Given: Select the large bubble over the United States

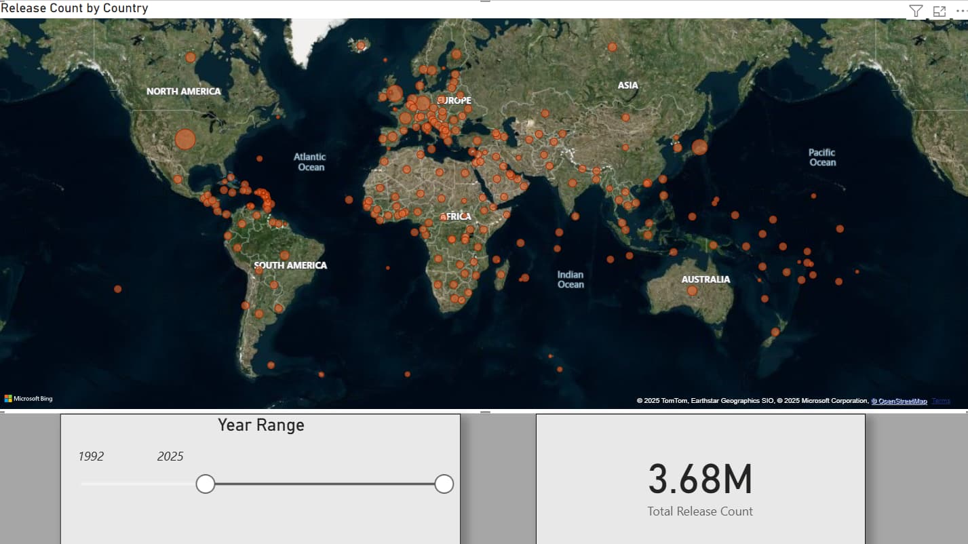Looking at the screenshot, I should click(x=185, y=139).
